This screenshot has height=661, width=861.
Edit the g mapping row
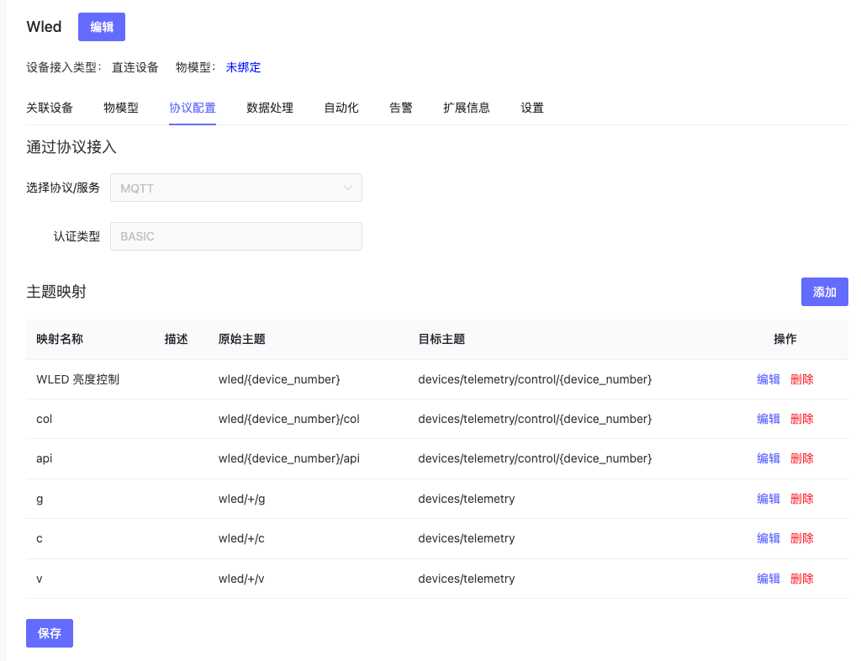(769, 499)
